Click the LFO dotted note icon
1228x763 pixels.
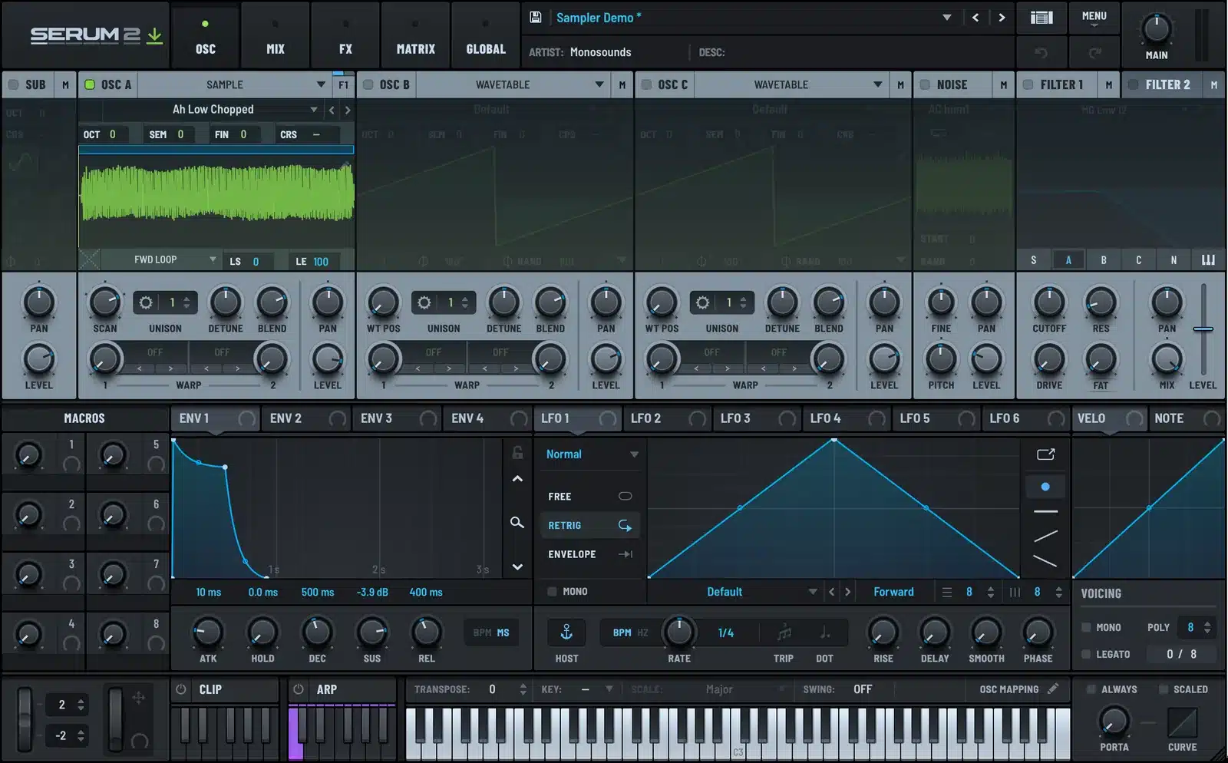pyautogui.click(x=825, y=633)
